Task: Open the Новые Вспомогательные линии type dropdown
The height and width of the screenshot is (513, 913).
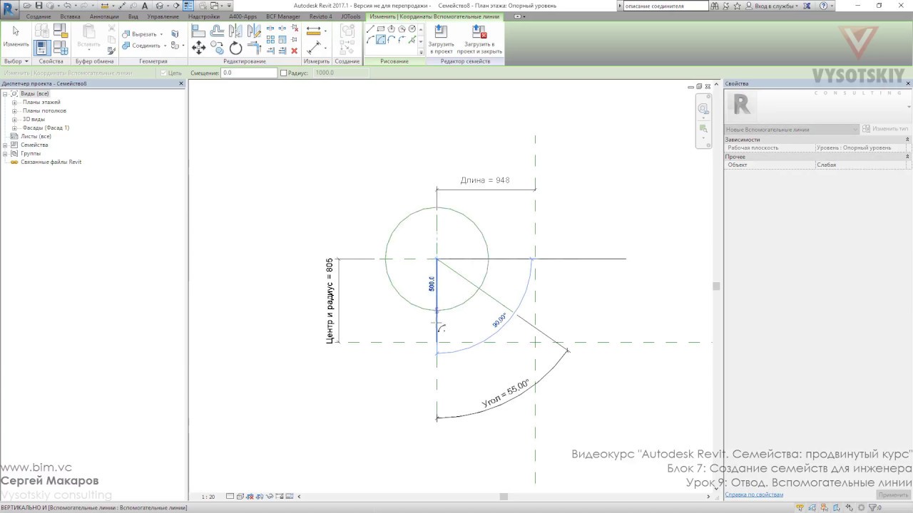Action: tap(791, 130)
